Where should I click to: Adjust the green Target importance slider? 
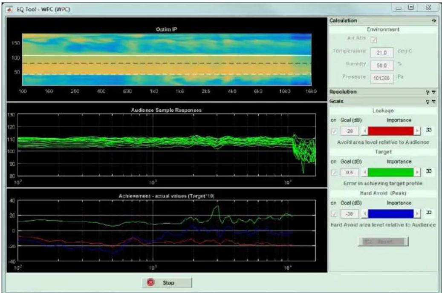391,172
